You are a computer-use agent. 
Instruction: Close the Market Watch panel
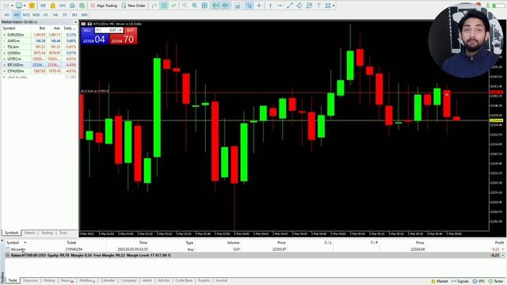(75, 22)
